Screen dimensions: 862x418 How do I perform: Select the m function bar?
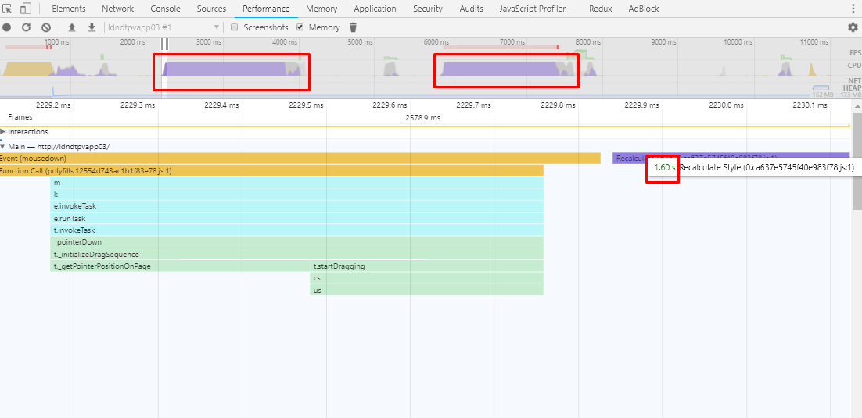(x=296, y=183)
